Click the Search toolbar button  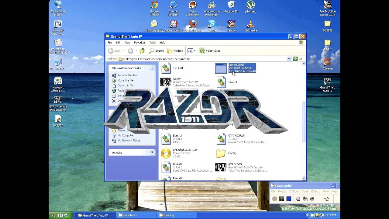(x=156, y=51)
